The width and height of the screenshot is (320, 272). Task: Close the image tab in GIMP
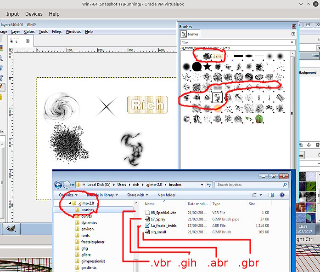[28, 41]
